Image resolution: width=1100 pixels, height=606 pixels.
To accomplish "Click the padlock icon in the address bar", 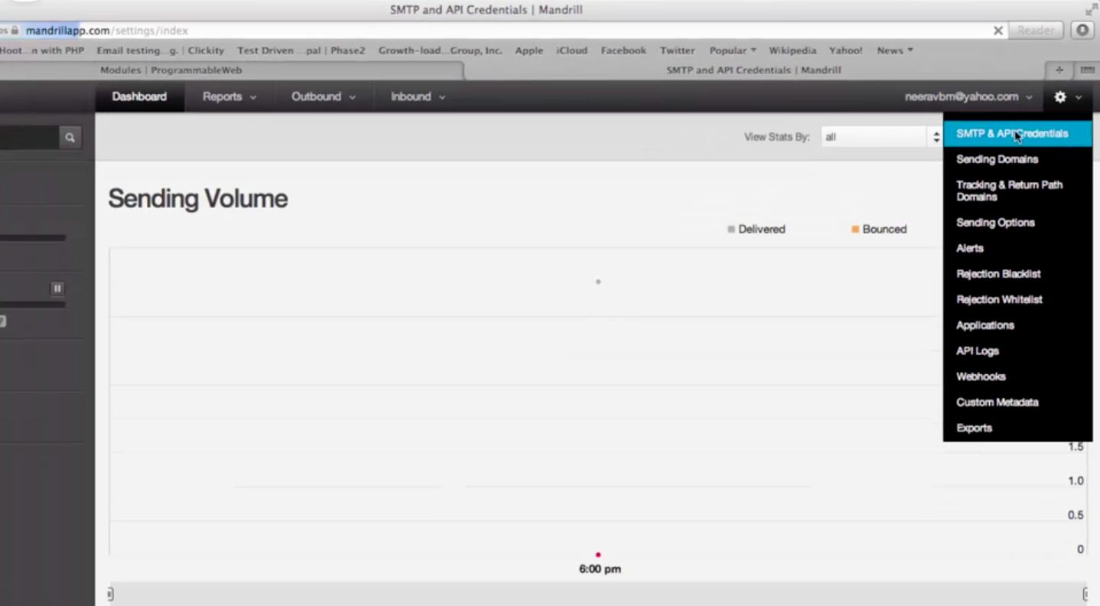I will 15,31.
